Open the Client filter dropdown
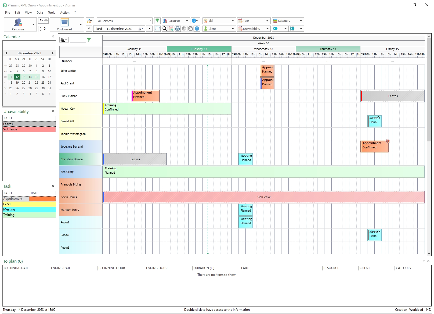434x314 pixels. [x=233, y=28]
